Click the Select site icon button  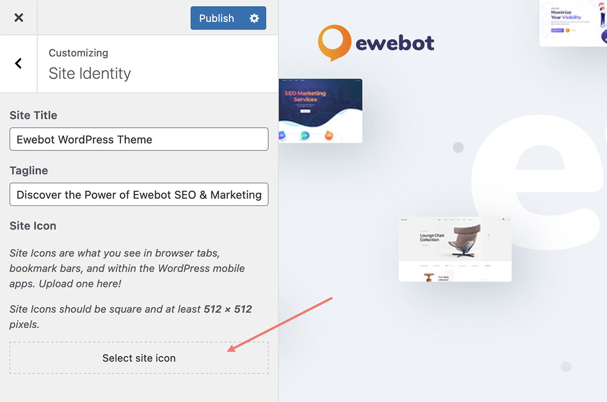pos(139,358)
